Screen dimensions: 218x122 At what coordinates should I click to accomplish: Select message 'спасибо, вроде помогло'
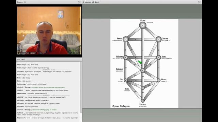[32, 94]
